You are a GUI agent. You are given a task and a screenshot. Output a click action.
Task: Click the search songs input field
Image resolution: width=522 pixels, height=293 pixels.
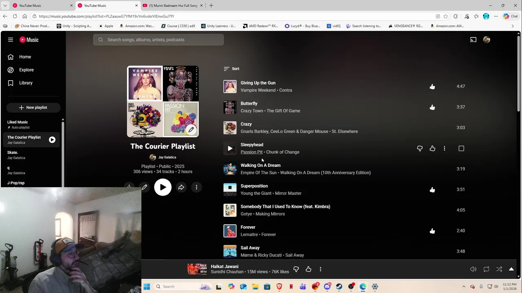coord(158,39)
